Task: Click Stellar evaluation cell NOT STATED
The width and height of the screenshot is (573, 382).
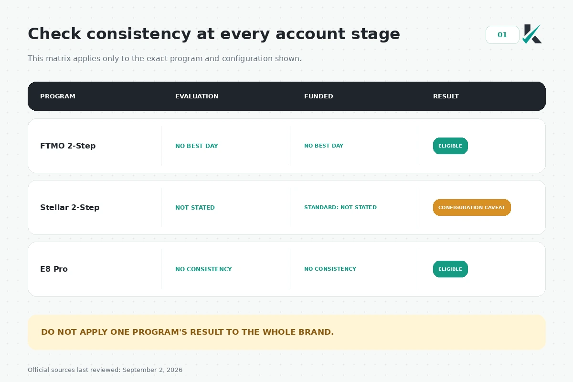Action: click(x=195, y=207)
